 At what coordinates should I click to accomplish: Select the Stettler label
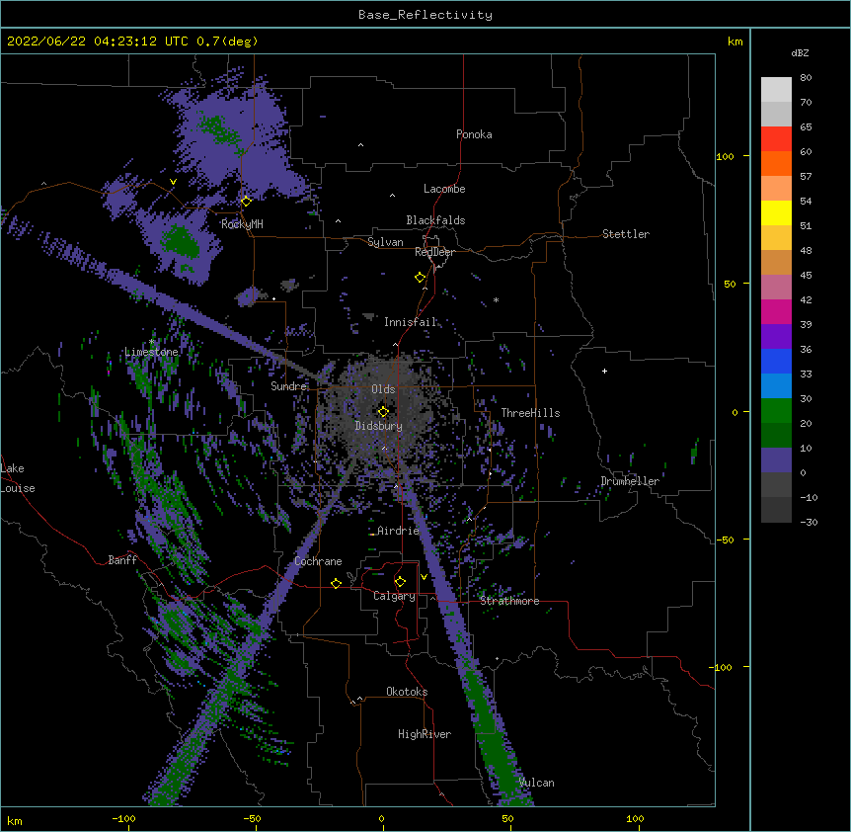pos(626,234)
